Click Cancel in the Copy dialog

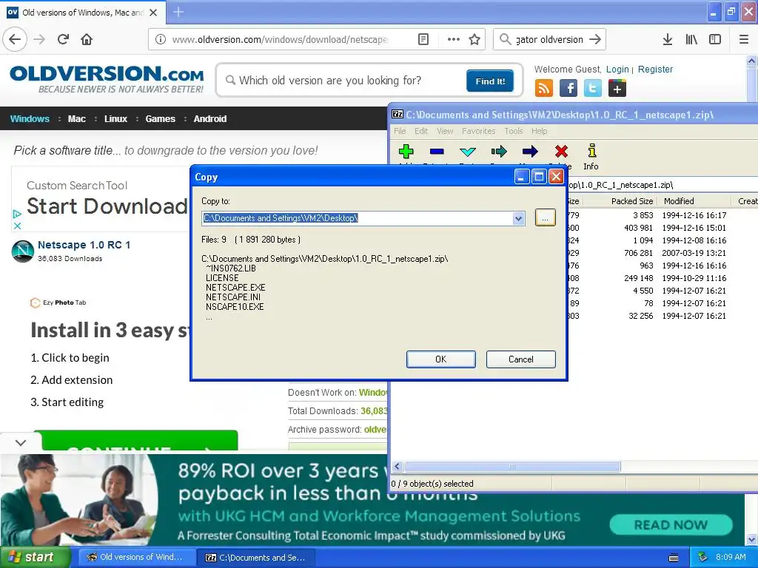(x=520, y=359)
